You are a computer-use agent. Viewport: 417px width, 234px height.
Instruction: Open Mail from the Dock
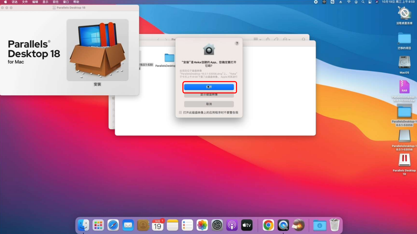point(128,225)
